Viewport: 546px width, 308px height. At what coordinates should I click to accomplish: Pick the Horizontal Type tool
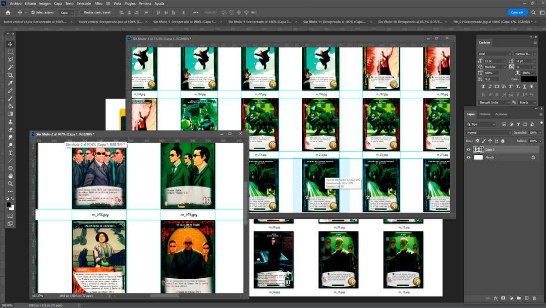click(10, 153)
